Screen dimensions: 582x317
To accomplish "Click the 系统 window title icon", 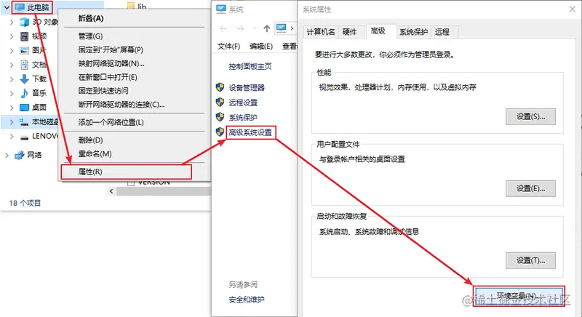I will tap(221, 9).
